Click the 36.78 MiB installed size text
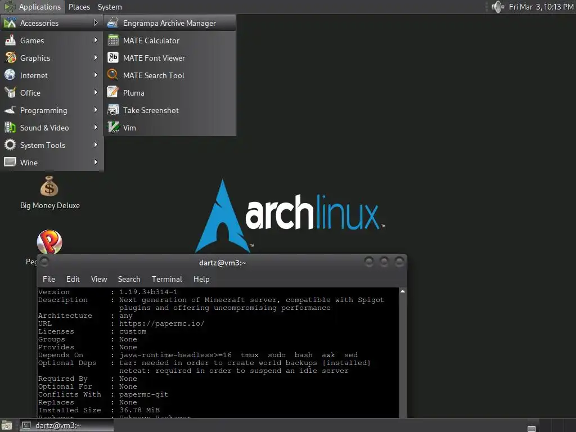 coord(139,410)
